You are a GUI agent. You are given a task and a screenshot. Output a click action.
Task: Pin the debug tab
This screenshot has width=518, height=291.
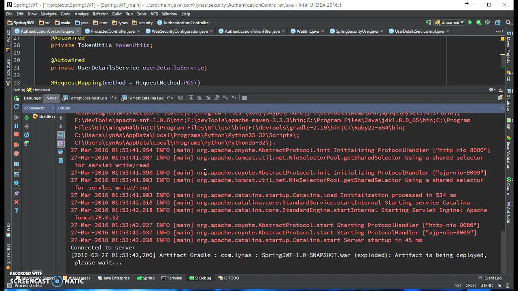pyautogui.click(x=16, y=193)
